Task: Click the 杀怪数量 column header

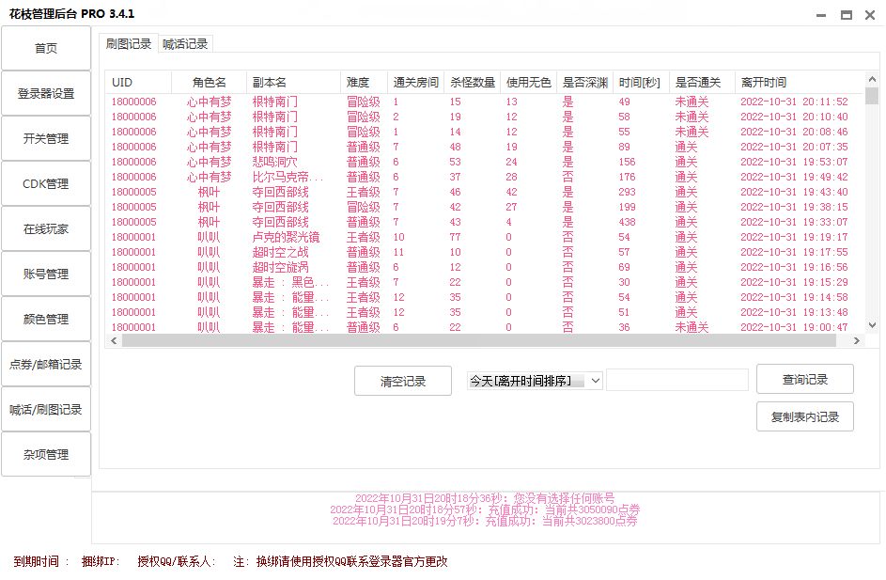Action: click(473, 83)
